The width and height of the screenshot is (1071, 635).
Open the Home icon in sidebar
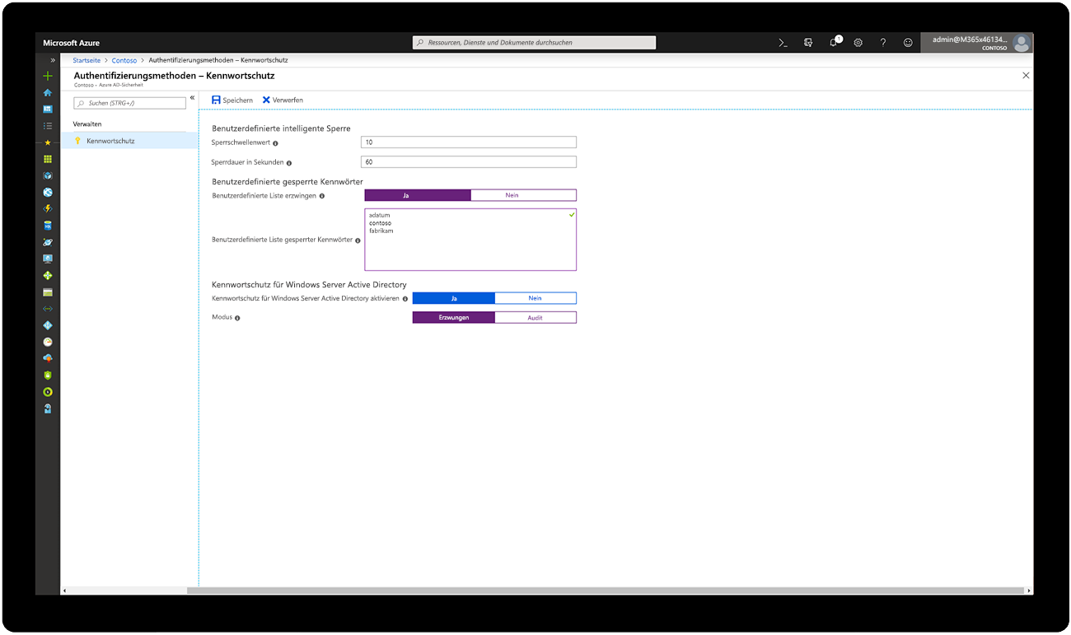48,92
